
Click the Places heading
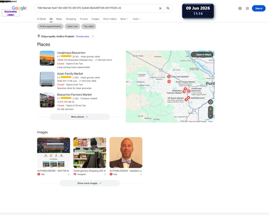44,45
